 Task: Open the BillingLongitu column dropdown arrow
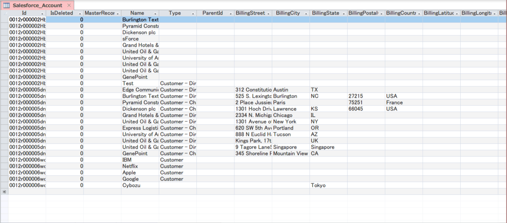(x=495, y=14)
